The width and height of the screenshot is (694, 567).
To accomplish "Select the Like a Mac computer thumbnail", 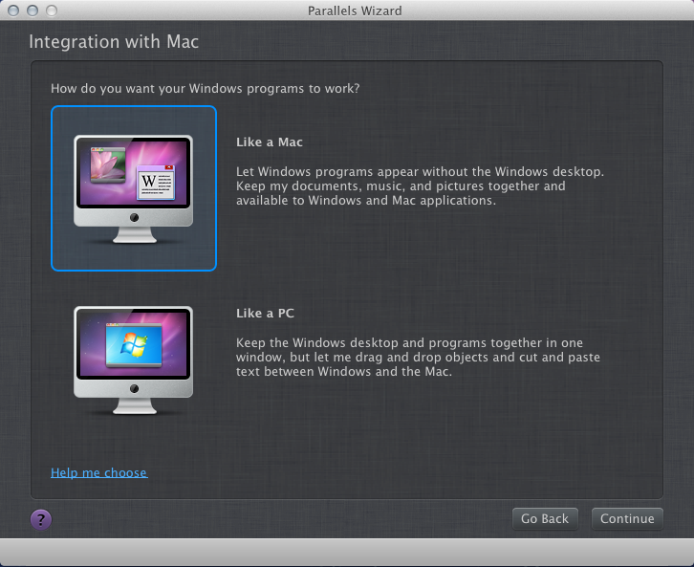I will click(134, 188).
